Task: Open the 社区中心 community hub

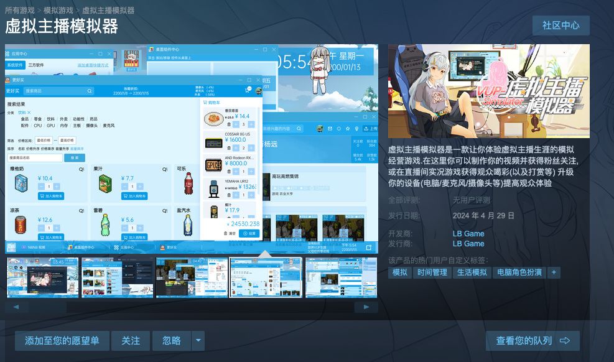Action: [x=561, y=26]
